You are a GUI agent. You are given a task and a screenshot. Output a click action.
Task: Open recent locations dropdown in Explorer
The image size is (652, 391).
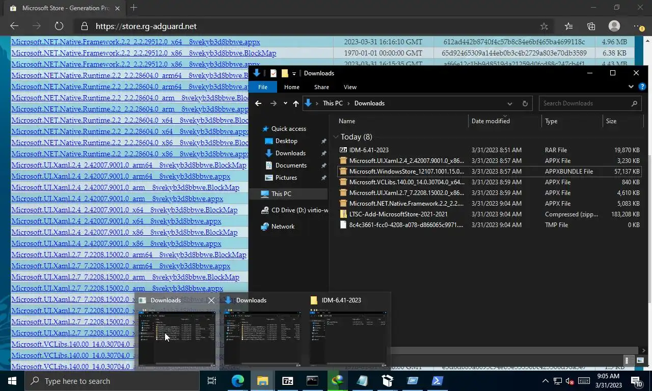[x=285, y=103]
